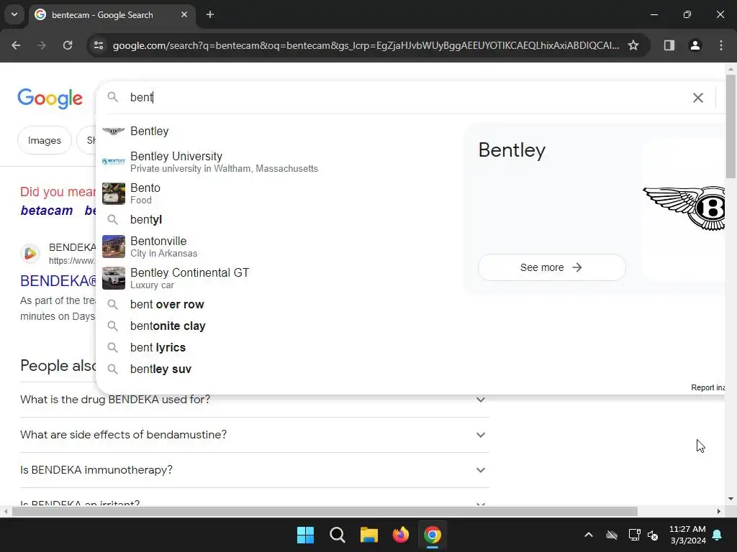Click the cloud sync tray icon
737x552 pixels.
(612, 535)
